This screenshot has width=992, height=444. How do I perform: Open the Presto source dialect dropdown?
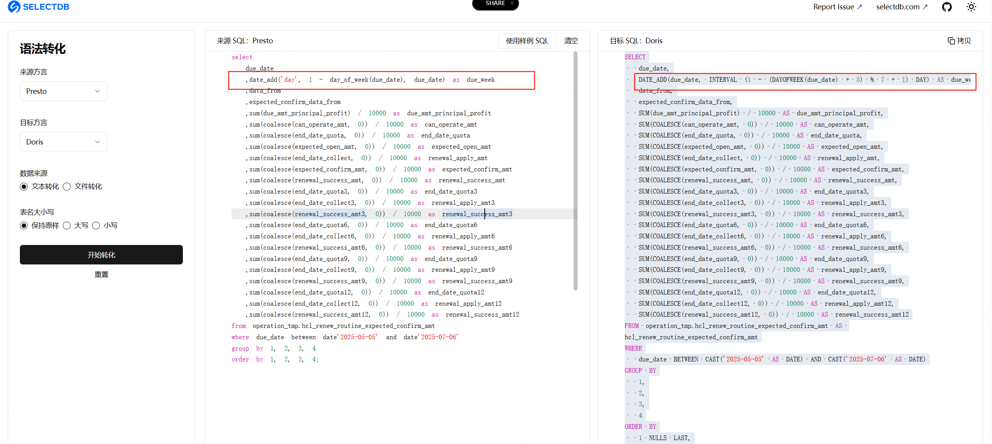64,91
